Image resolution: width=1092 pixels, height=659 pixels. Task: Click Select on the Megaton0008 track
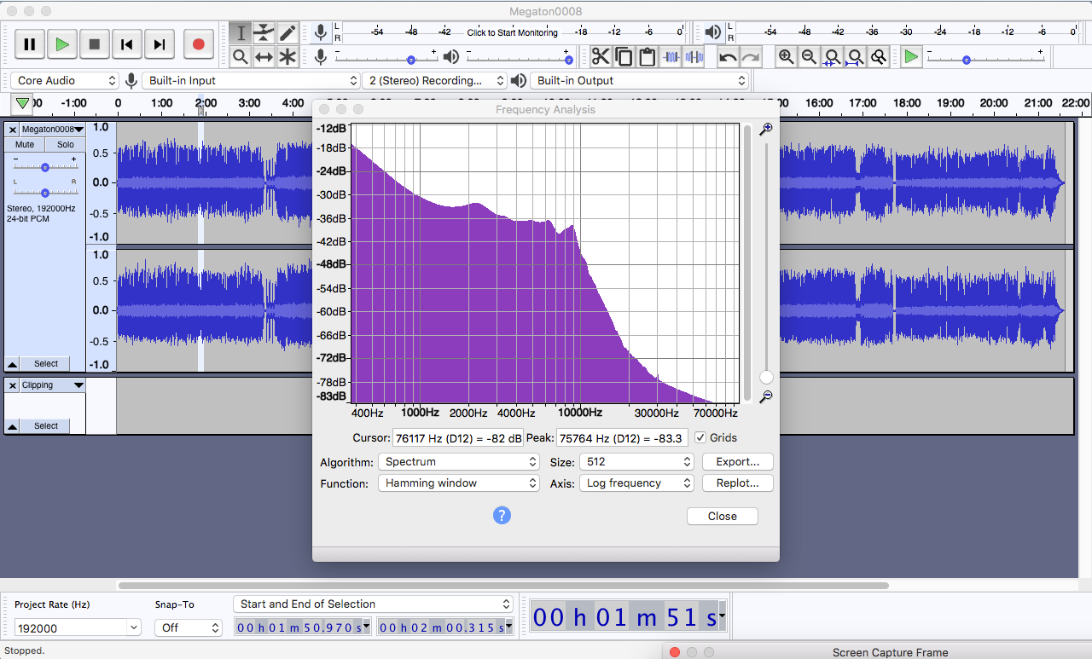pyautogui.click(x=46, y=363)
